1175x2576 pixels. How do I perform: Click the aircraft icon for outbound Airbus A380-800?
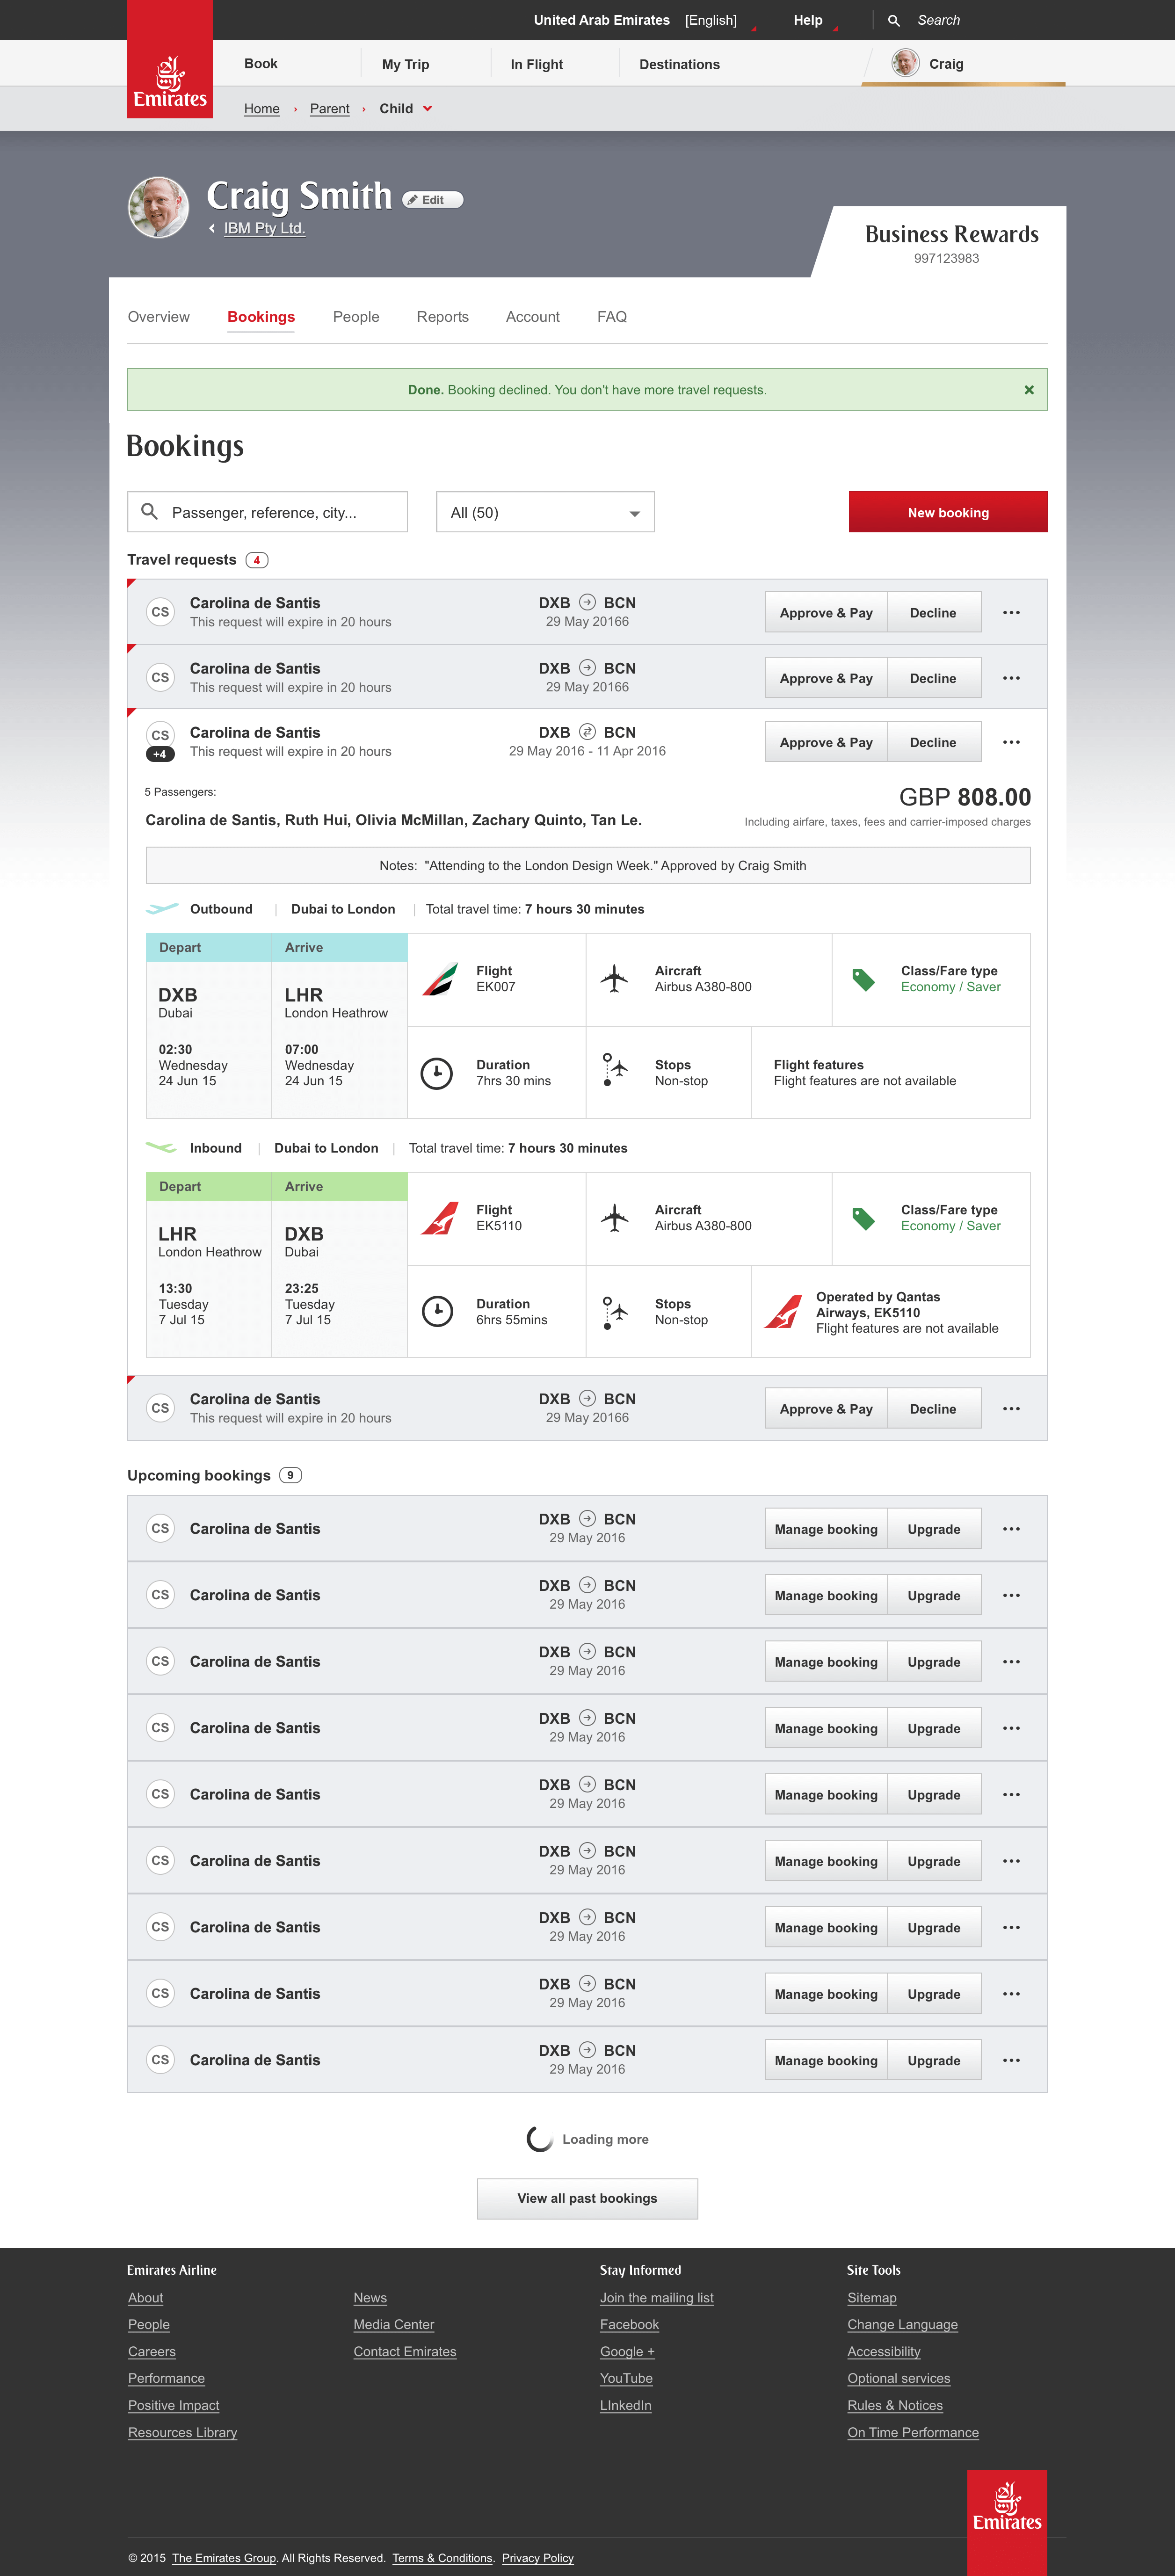pyautogui.click(x=614, y=979)
